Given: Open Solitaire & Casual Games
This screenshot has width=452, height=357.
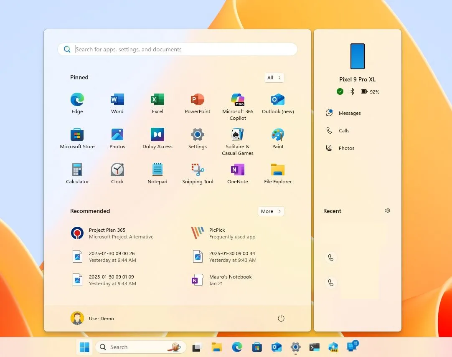Looking at the screenshot, I should coord(237,135).
